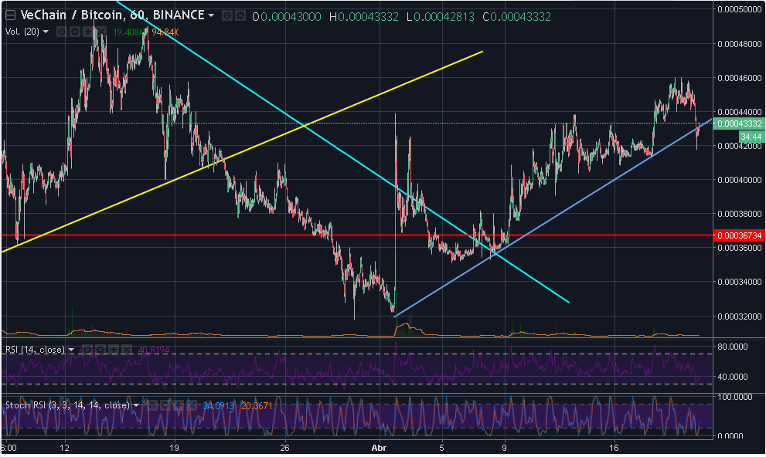The width and height of the screenshot is (766, 457).
Task: Hide the Vol. (20) indicator with eye icon
Action: point(62,32)
